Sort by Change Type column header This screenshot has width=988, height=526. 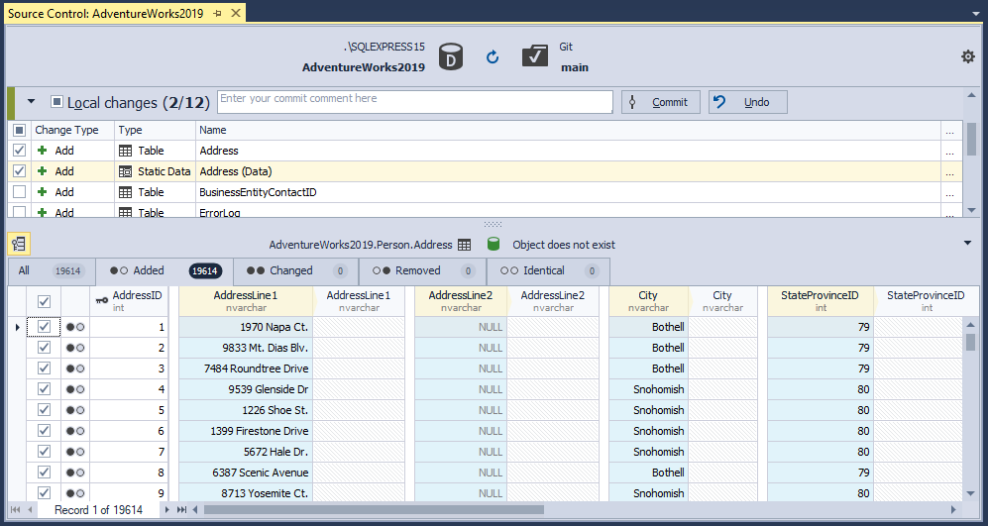pyautogui.click(x=72, y=130)
